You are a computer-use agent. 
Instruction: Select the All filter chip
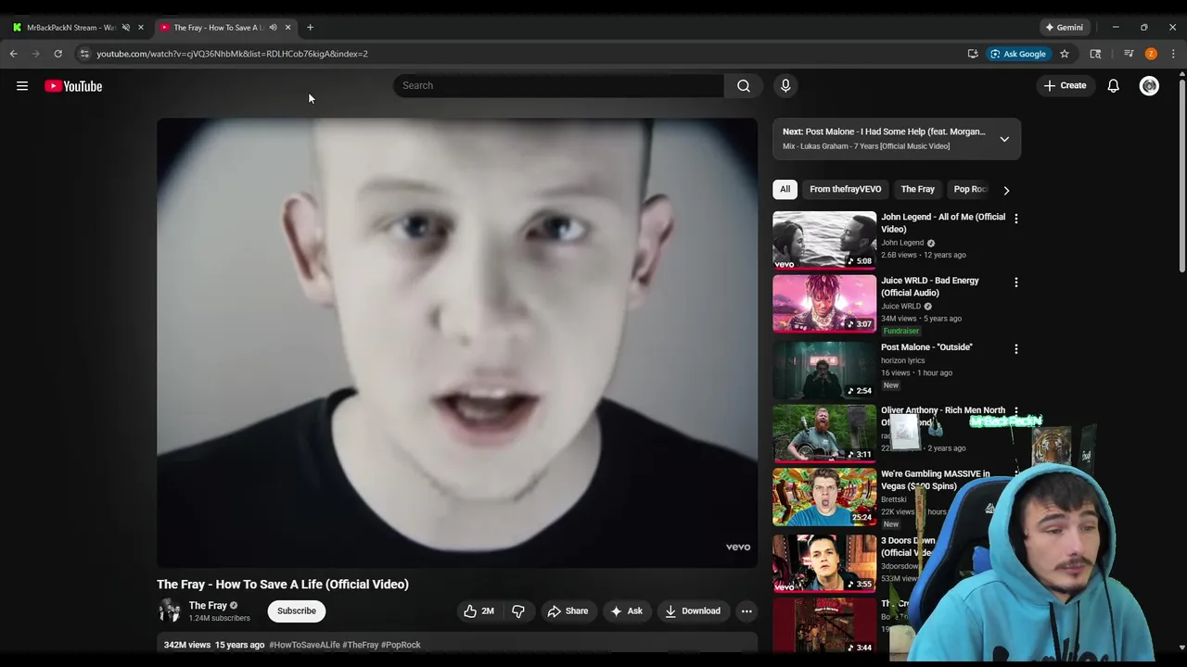(x=785, y=189)
